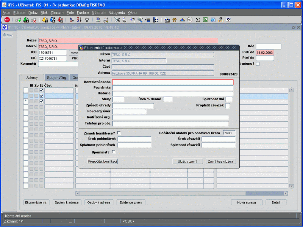Image resolution: width=303 pixels, height=227 pixels.
Task: Enable the Upomínat checkbox
Action: pos(114,152)
